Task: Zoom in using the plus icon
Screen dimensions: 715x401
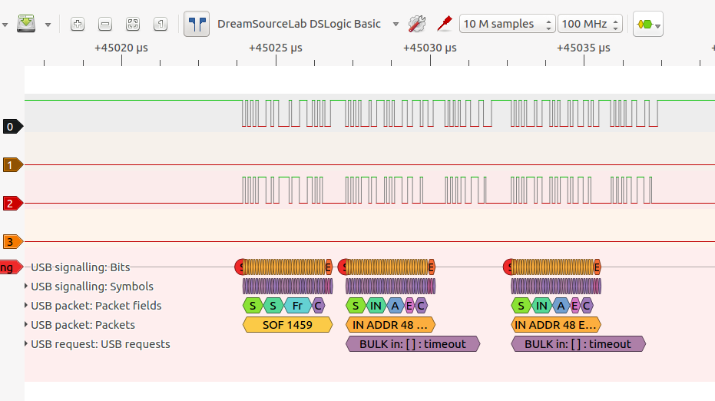Action: point(78,24)
